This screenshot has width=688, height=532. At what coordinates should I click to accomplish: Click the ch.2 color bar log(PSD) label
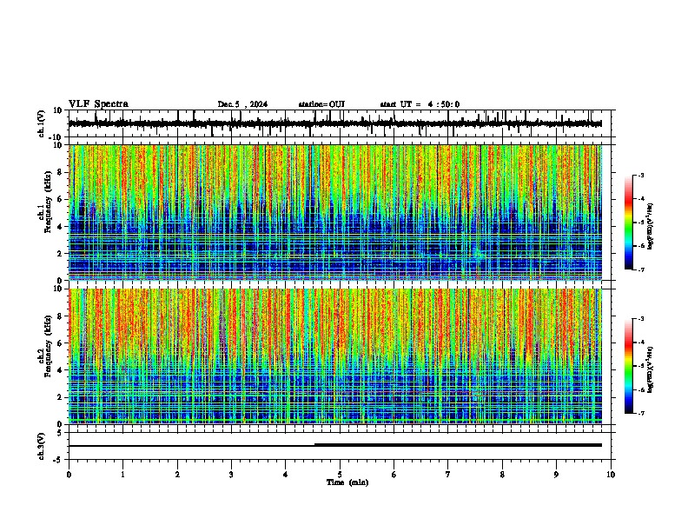point(650,369)
